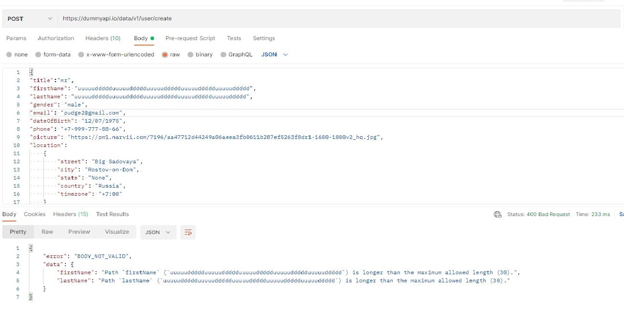Switch body format to binary
This screenshot has height=318, width=624.
click(x=200, y=54)
